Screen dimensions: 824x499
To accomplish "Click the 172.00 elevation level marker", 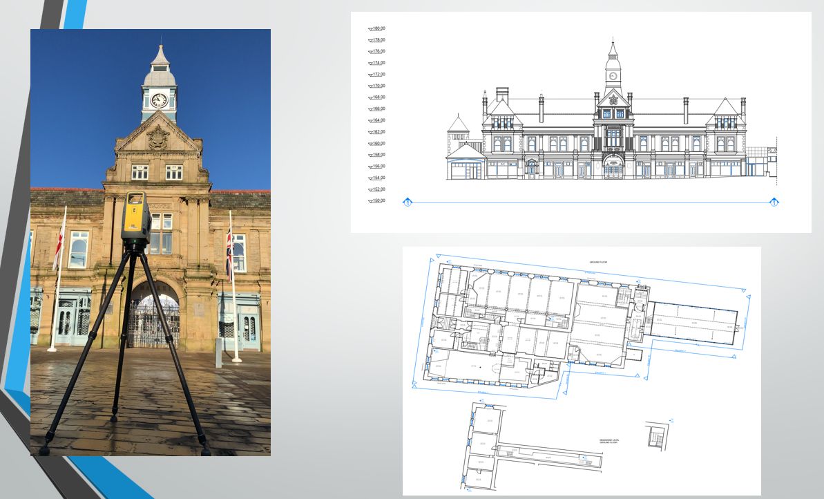I will [377, 75].
